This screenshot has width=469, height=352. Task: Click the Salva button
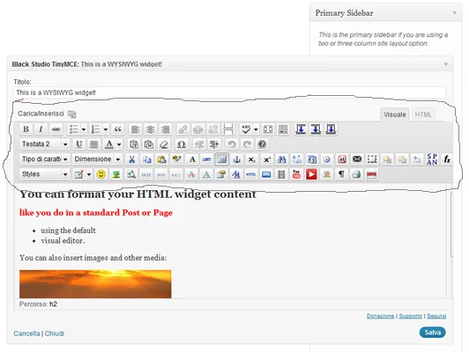tap(433, 333)
